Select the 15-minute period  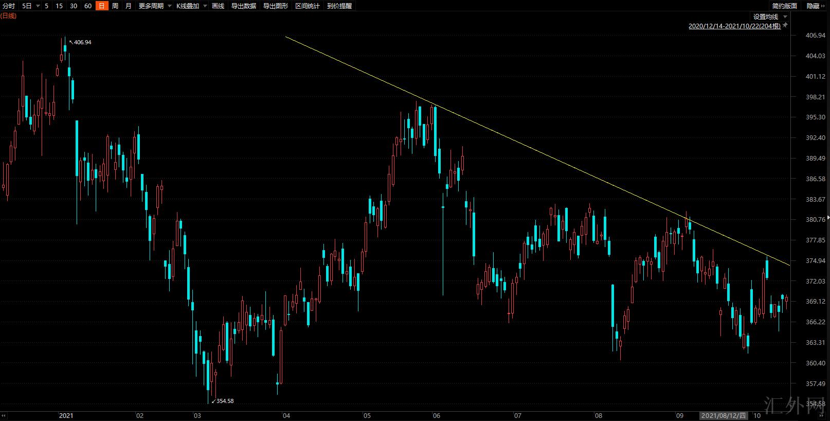[x=59, y=6]
